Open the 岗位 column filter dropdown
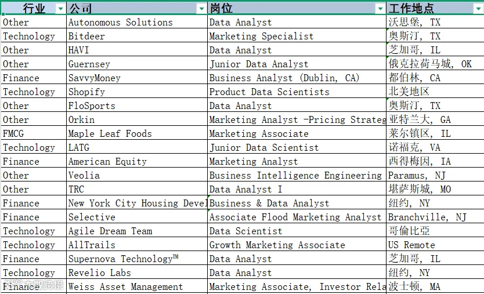 coord(381,9)
